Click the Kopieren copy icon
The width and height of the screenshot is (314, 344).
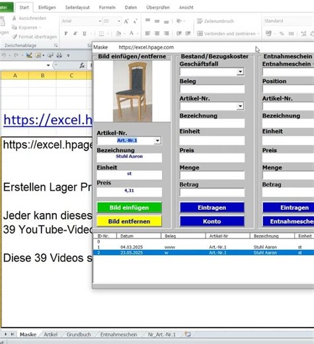(x=15, y=27)
